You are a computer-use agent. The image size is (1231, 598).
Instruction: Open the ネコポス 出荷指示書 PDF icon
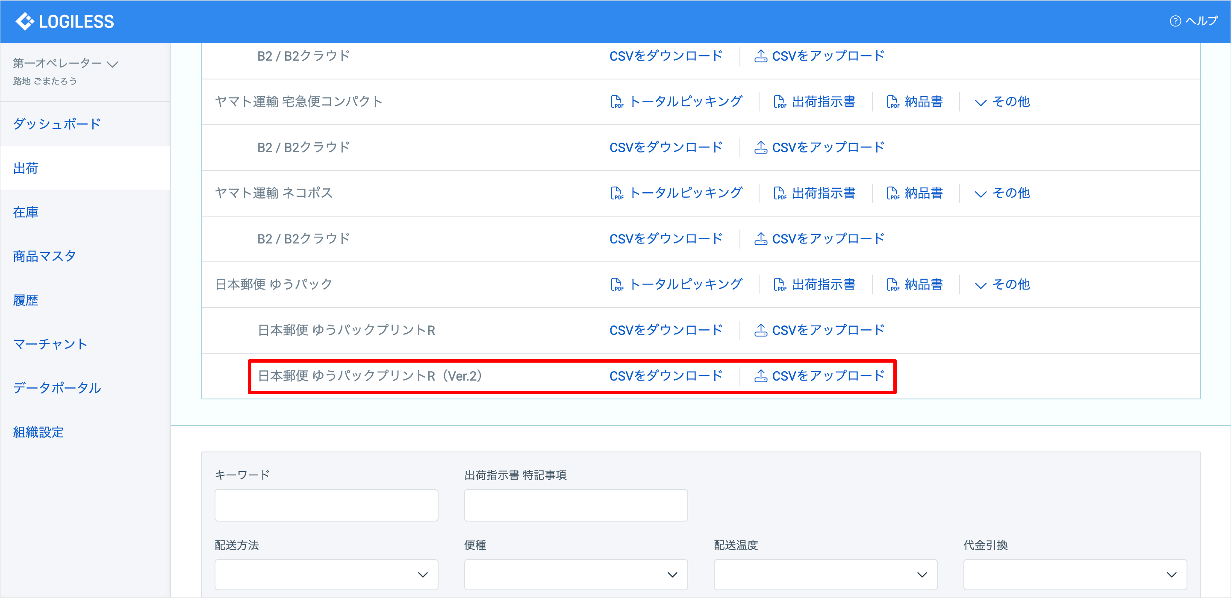tap(779, 193)
